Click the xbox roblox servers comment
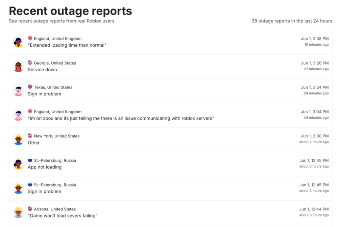This screenshot has width=338, height=227. 121,118
